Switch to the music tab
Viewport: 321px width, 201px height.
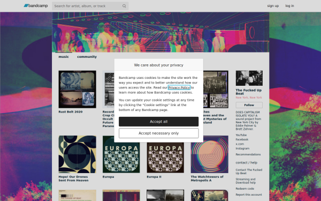coord(64,57)
